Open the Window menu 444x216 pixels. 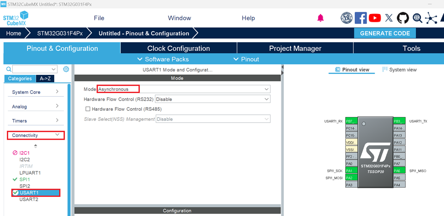(x=179, y=18)
